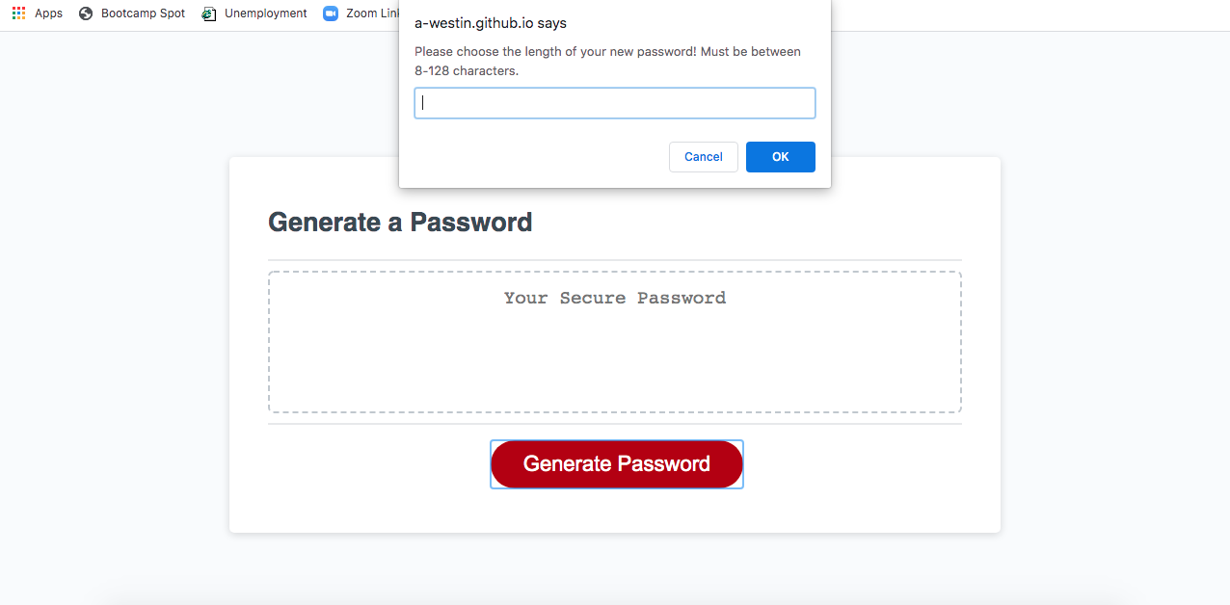Cancel the password length prompt
1230x605 pixels.
click(703, 156)
